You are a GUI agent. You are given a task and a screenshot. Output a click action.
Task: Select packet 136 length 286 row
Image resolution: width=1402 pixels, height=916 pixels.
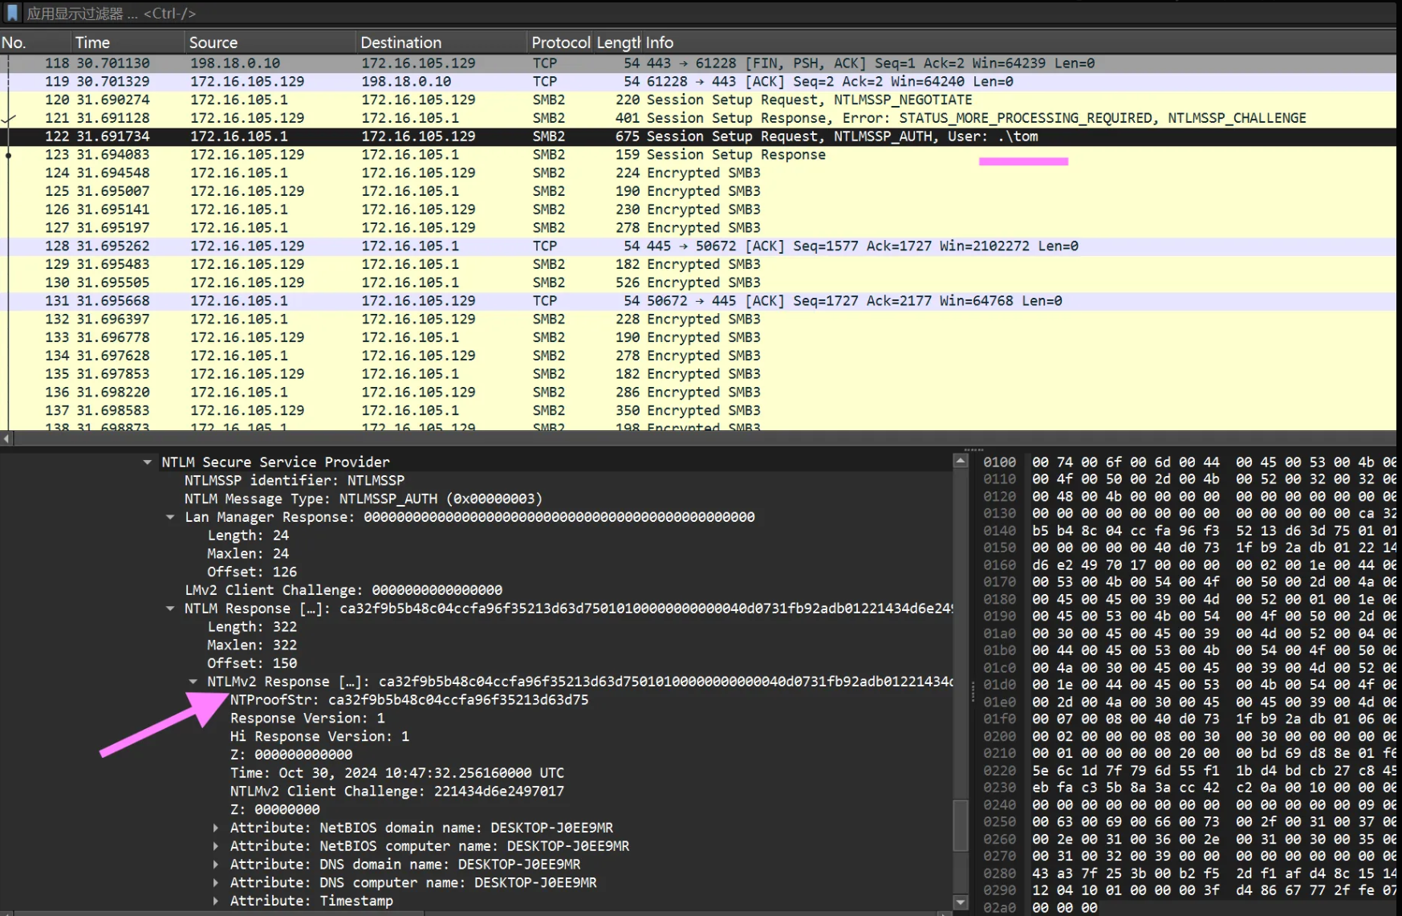pyautogui.click(x=698, y=393)
